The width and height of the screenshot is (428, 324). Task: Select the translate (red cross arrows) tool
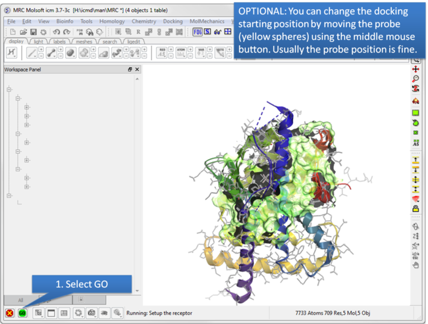click(x=415, y=69)
